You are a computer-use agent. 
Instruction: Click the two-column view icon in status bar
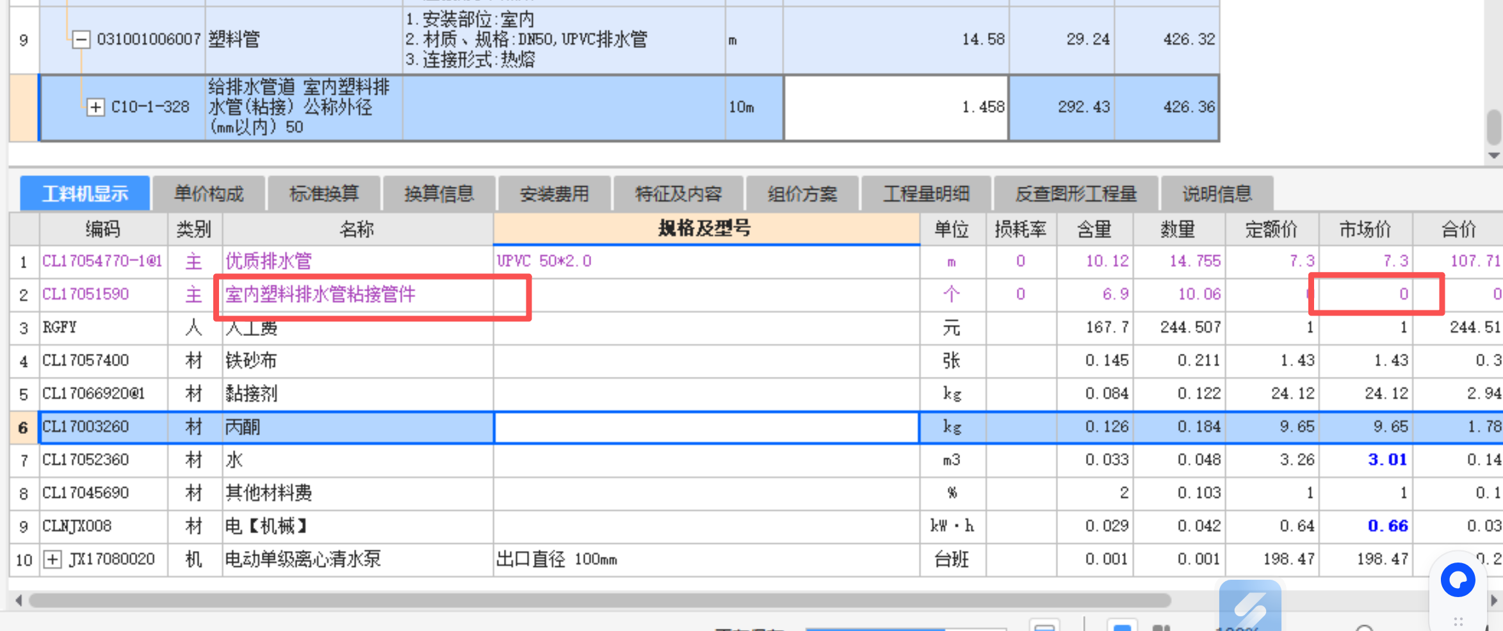coord(1162,627)
